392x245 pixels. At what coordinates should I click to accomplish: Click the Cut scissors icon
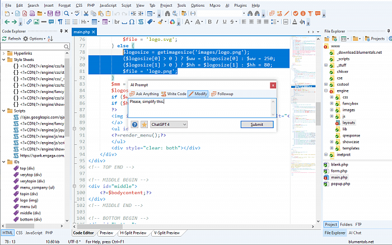tap(86, 13)
